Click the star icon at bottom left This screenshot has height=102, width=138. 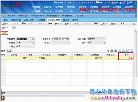(2, 98)
